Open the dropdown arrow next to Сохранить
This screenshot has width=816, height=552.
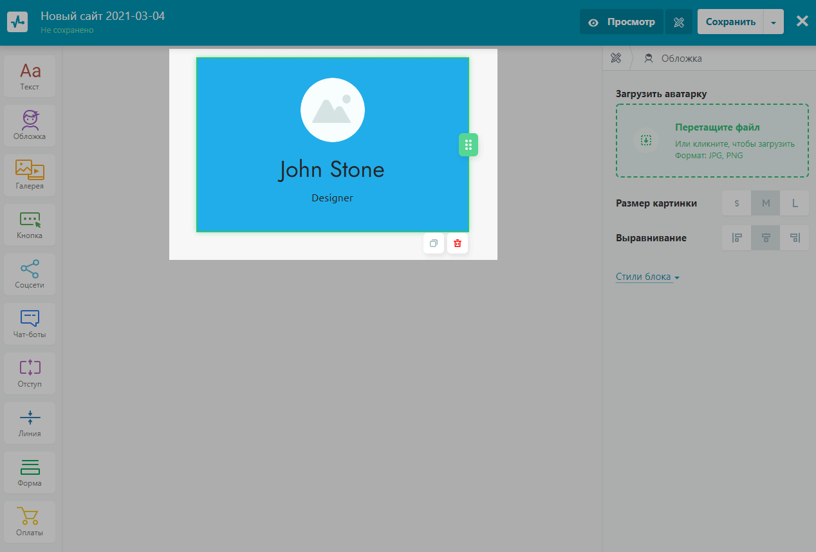point(774,22)
